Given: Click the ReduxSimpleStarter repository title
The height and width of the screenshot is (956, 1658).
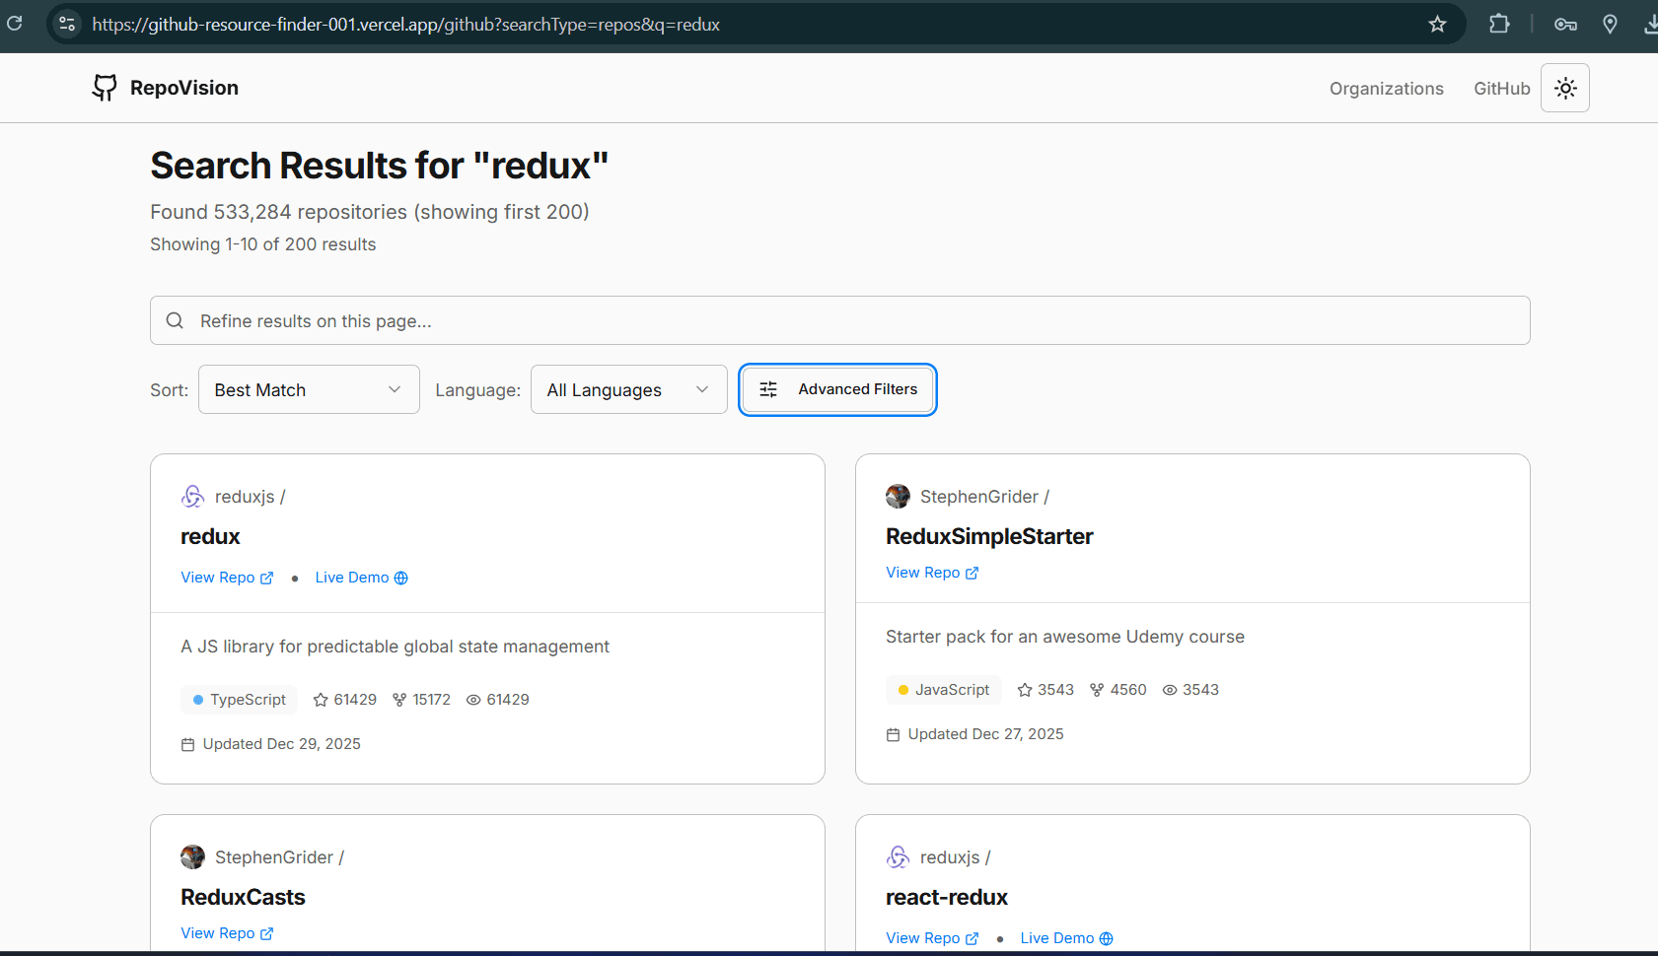Looking at the screenshot, I should coord(989,536).
